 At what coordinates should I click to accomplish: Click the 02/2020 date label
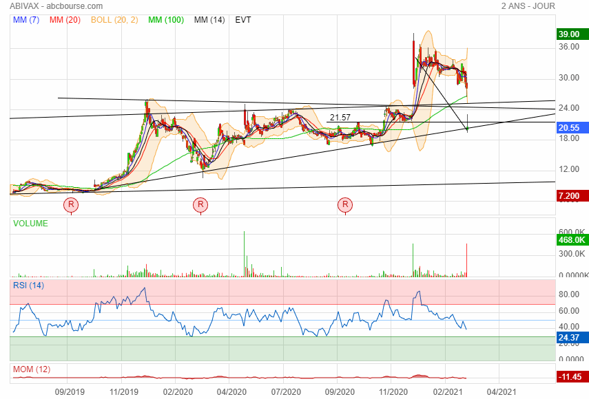[178, 392]
